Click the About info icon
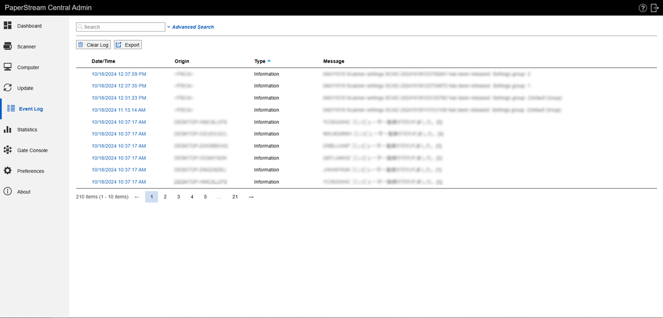 8,192
